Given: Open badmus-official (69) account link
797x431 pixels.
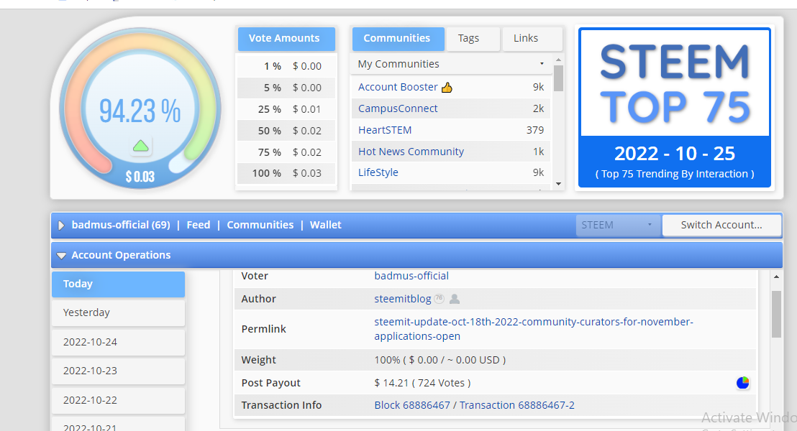Looking at the screenshot, I should pos(121,225).
